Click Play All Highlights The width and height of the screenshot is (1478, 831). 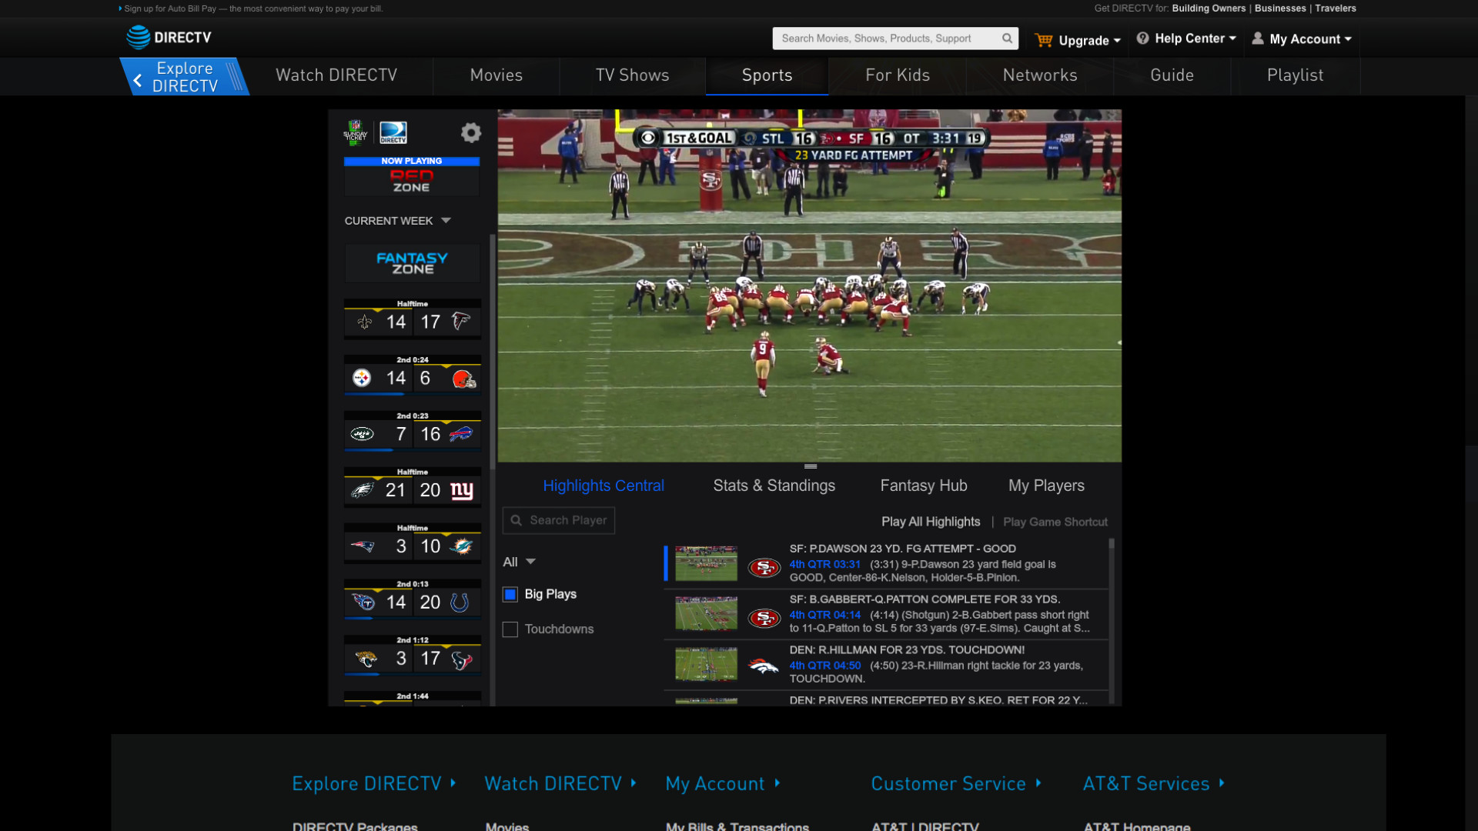pos(931,522)
